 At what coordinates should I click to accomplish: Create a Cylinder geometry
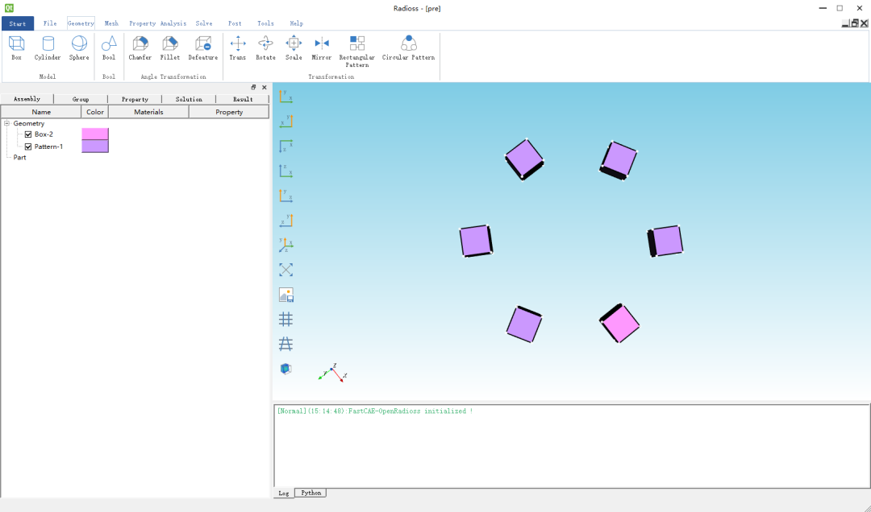click(48, 48)
